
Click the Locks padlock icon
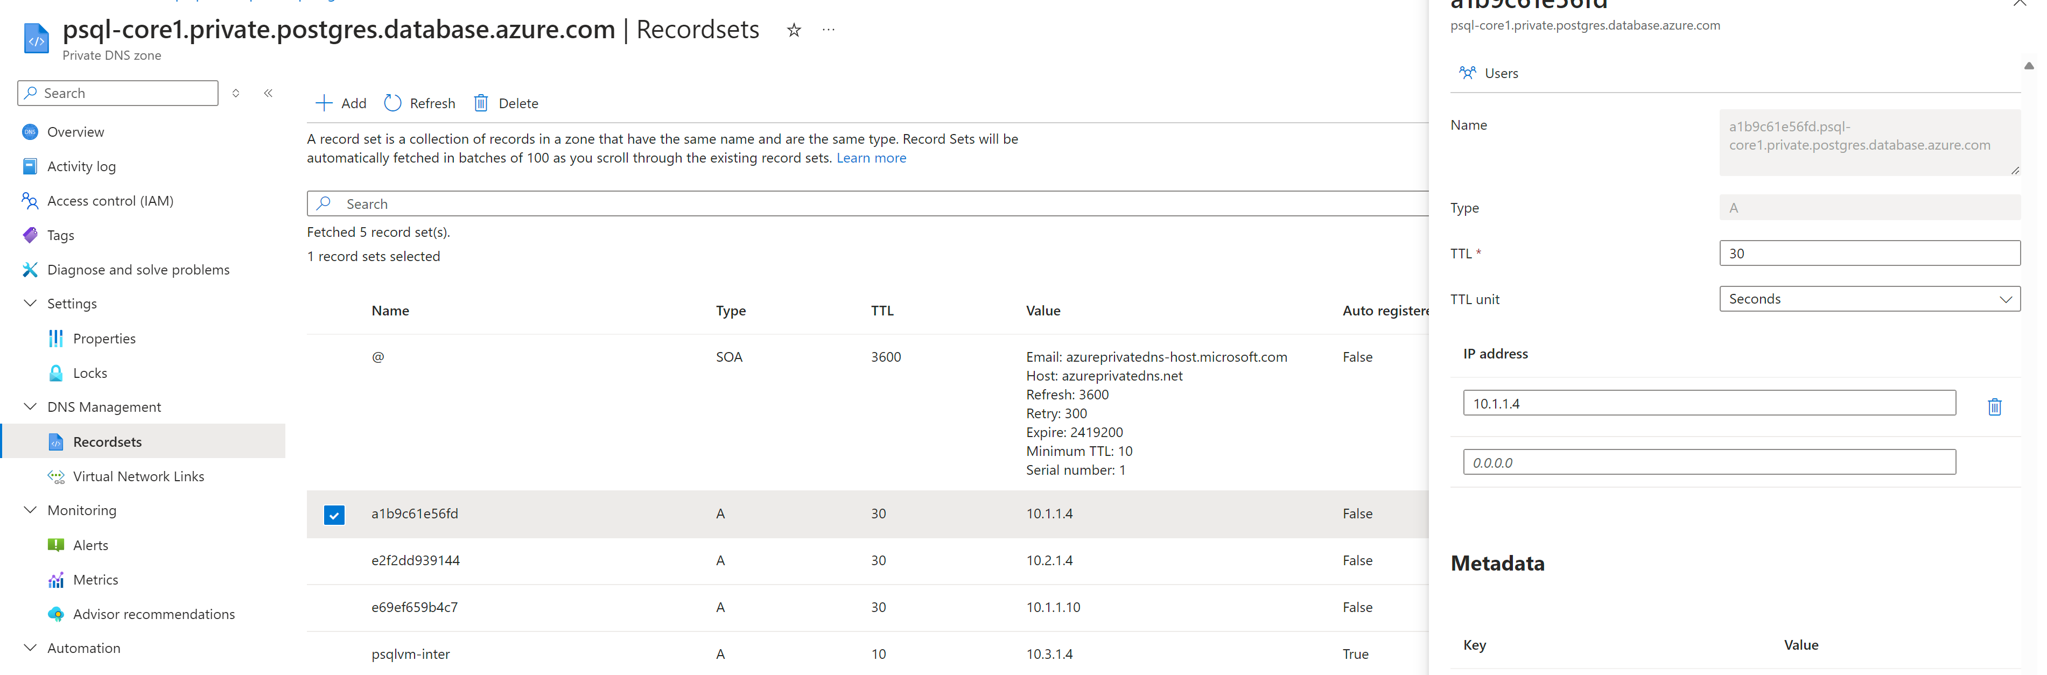point(55,373)
